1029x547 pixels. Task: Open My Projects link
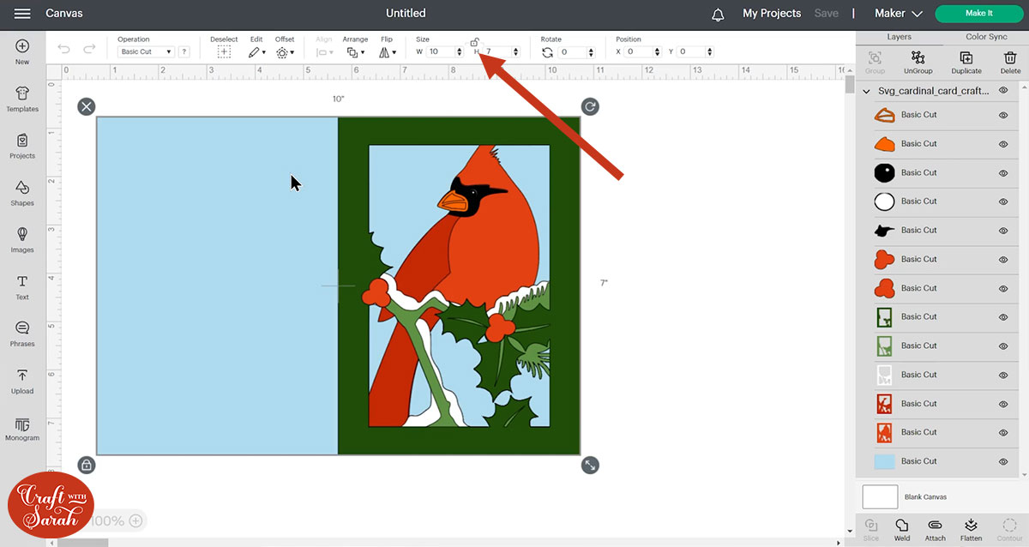771,14
